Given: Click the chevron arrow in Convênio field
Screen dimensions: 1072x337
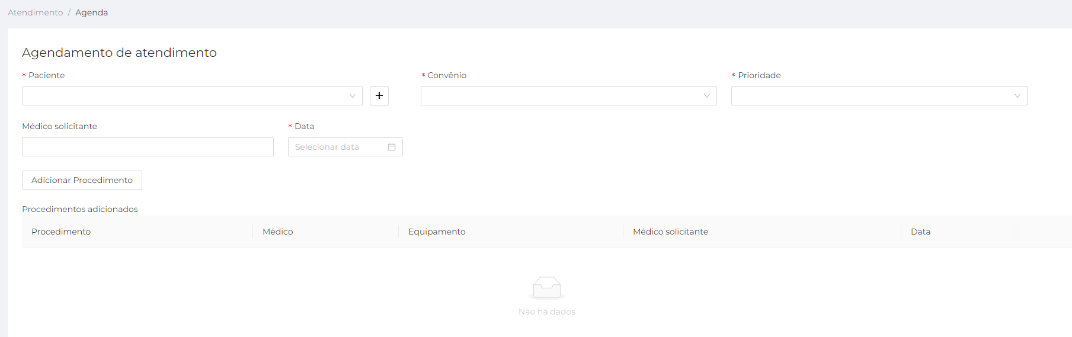Looking at the screenshot, I should (x=706, y=96).
